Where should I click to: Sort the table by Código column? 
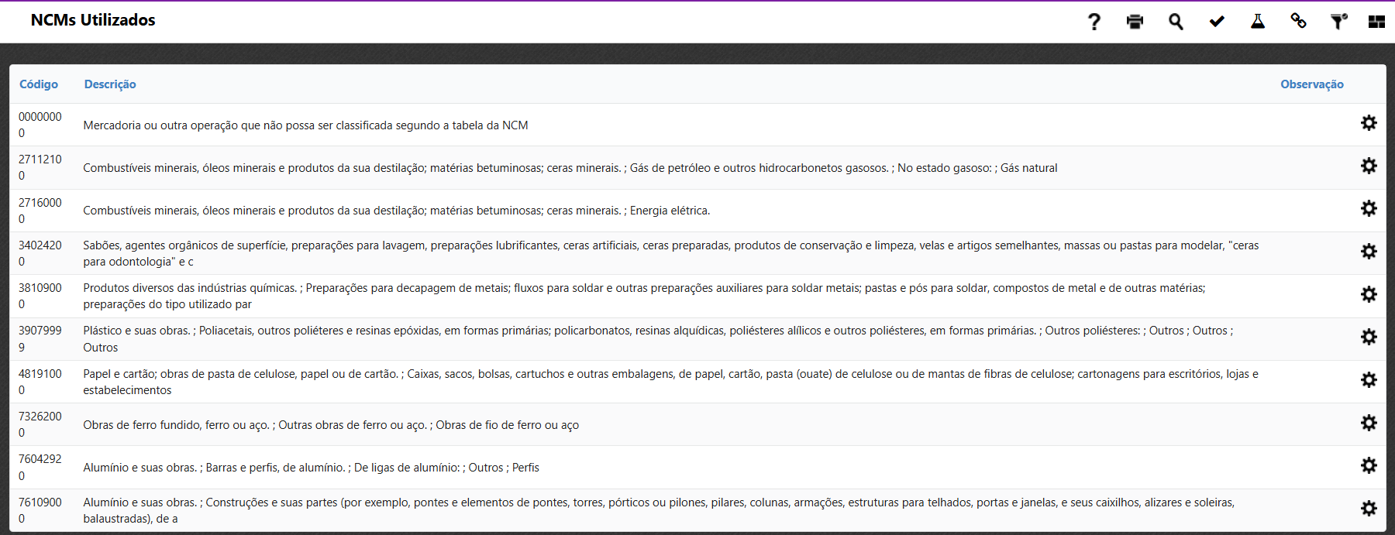39,84
